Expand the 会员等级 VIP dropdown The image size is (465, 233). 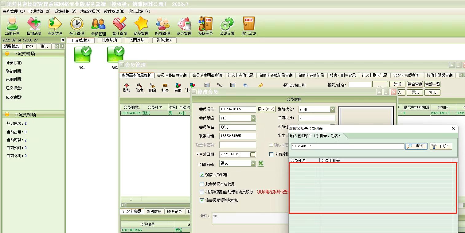click(253, 118)
